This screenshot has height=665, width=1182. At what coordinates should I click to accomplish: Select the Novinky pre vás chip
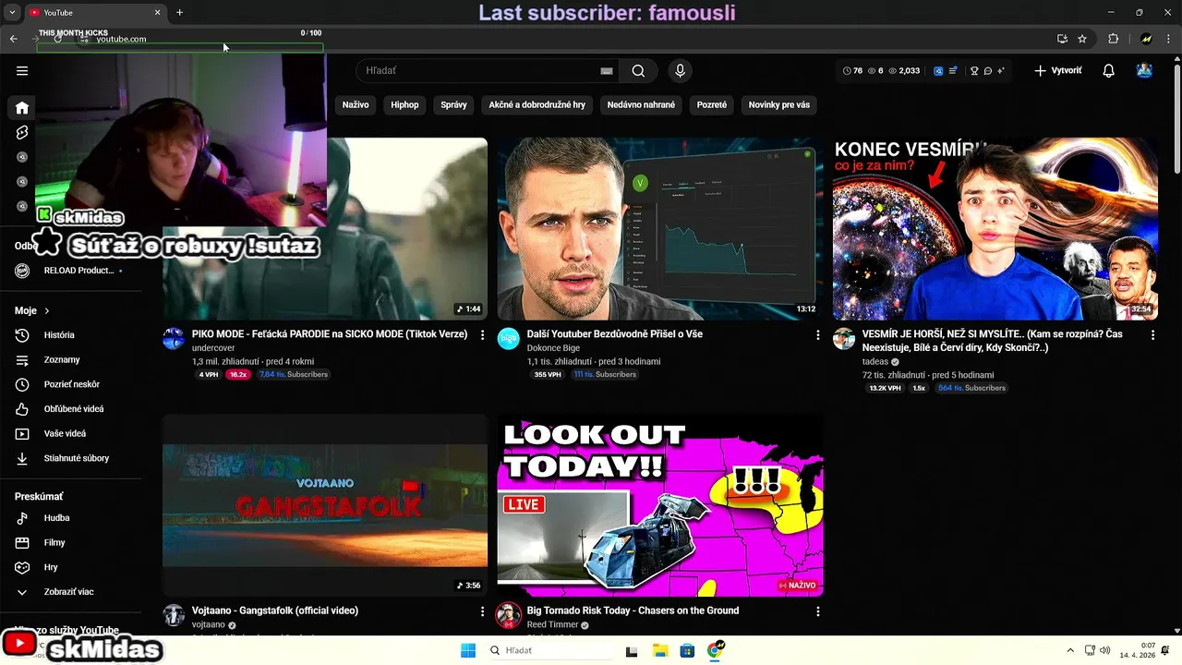779,105
